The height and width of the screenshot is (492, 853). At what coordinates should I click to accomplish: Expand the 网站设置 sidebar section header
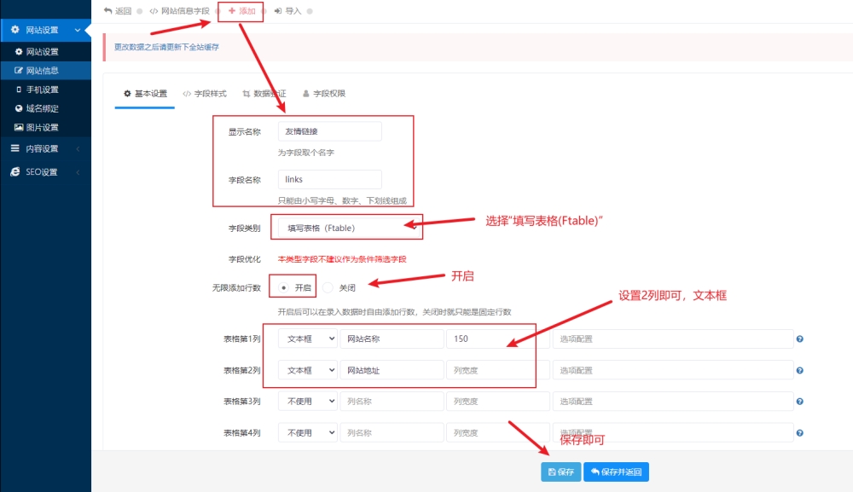[46, 30]
